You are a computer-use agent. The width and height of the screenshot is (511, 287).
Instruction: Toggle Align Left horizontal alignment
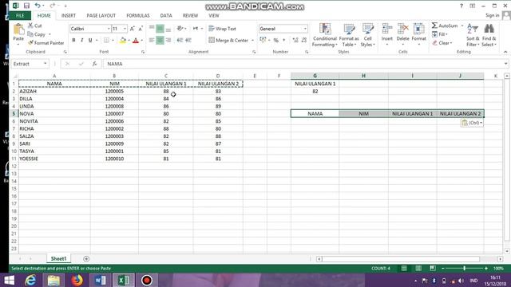[x=152, y=40]
